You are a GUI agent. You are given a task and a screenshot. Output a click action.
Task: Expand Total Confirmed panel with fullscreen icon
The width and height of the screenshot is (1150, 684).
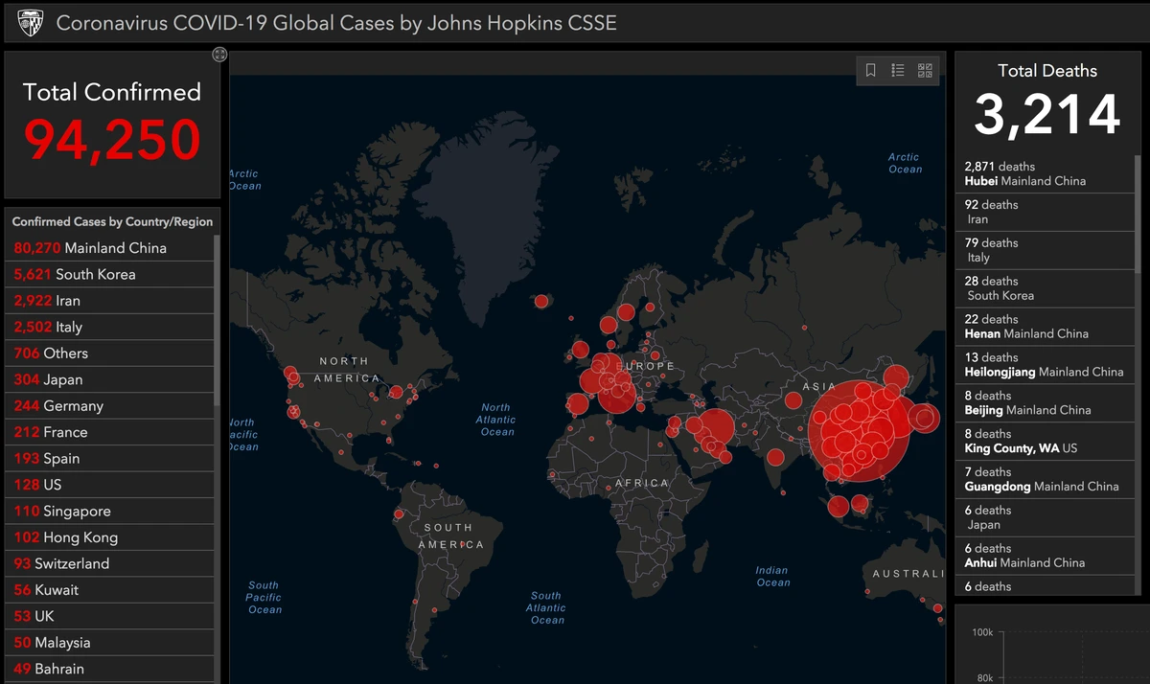tap(219, 55)
